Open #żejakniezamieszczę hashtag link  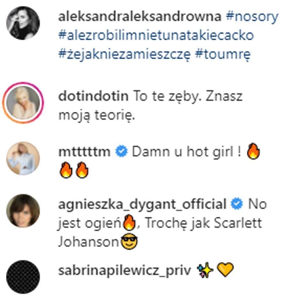(x=125, y=54)
